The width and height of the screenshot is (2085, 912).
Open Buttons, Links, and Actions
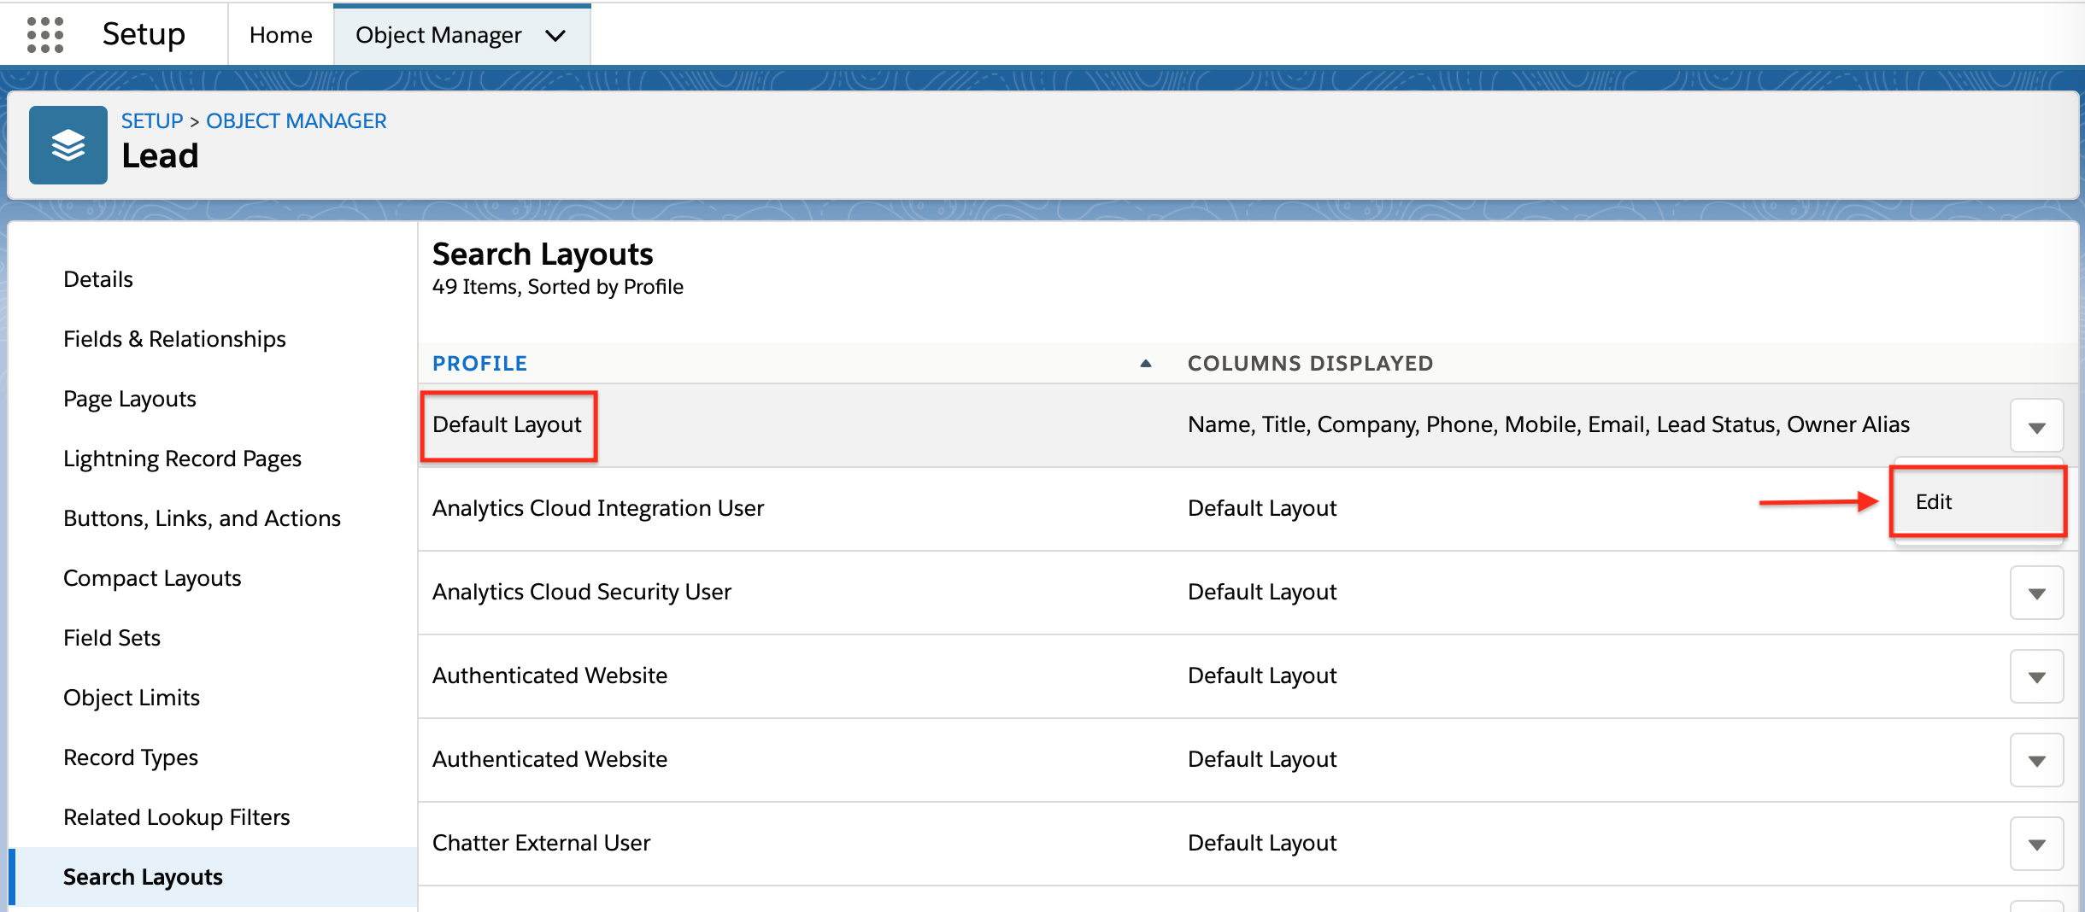(x=202, y=518)
